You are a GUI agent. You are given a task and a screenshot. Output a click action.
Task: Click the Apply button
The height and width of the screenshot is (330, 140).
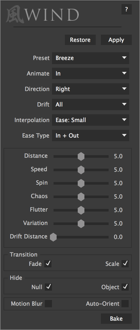tap(116, 40)
